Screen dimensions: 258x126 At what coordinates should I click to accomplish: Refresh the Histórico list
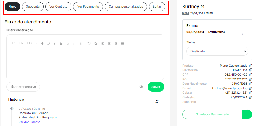(157, 101)
